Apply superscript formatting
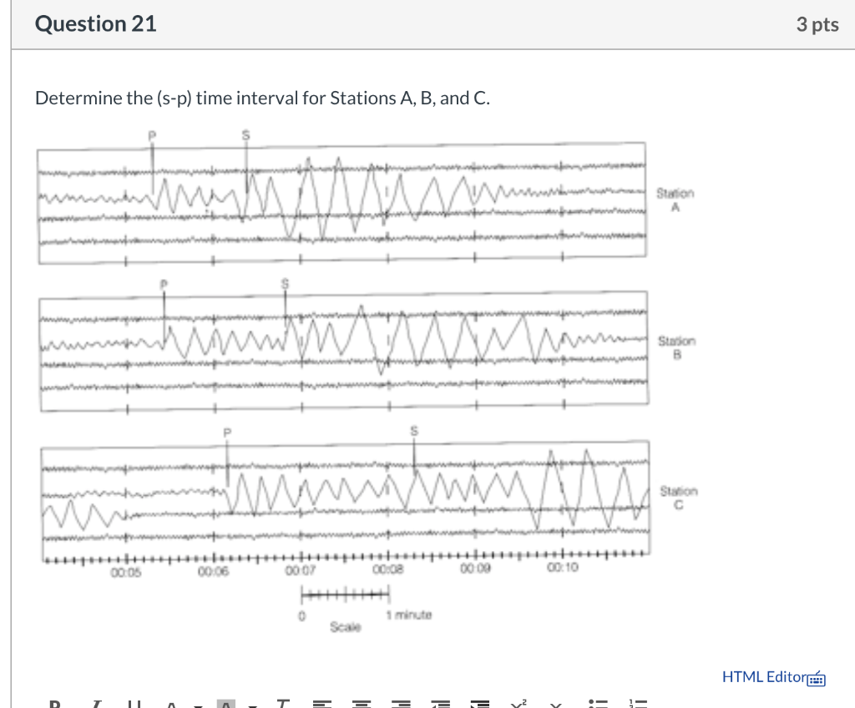The height and width of the screenshot is (708, 855). [519, 705]
